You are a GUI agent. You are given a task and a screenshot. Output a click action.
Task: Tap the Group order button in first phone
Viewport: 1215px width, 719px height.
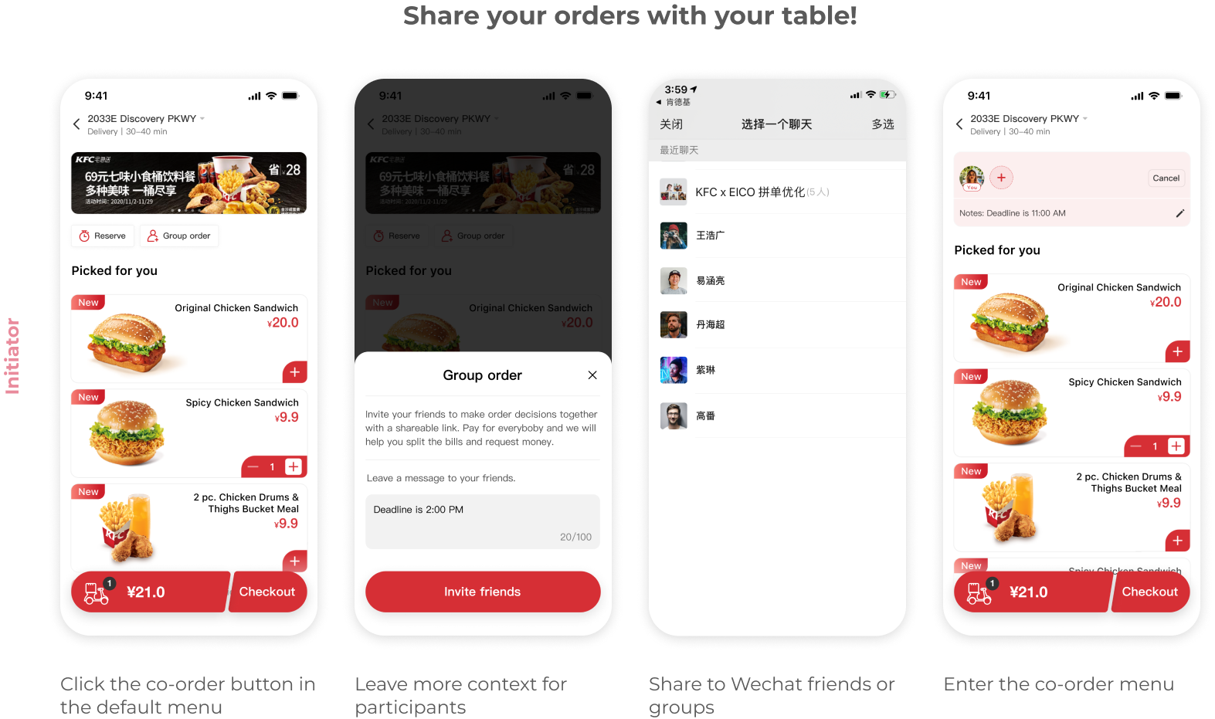pos(179,236)
